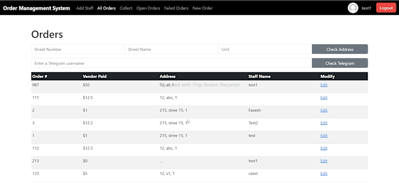399x183 pixels.
Task: View Open Orders page
Action: click(x=148, y=8)
